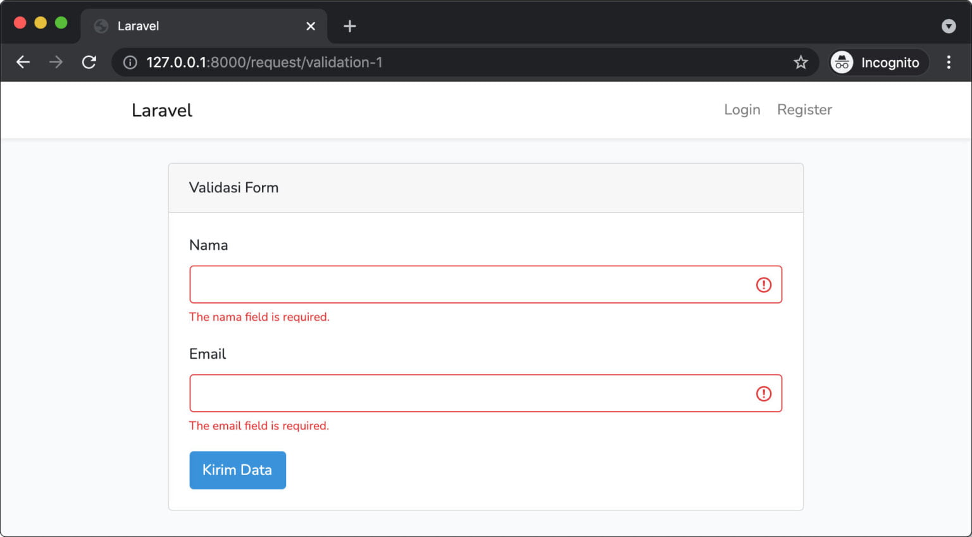Image resolution: width=972 pixels, height=537 pixels.
Task: Click the forward navigation arrow
Action: pyautogui.click(x=56, y=62)
